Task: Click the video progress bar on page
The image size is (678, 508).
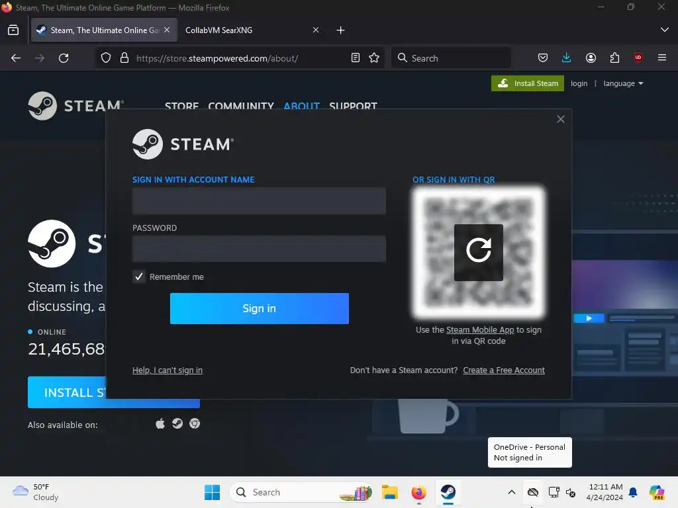Action: point(642,319)
